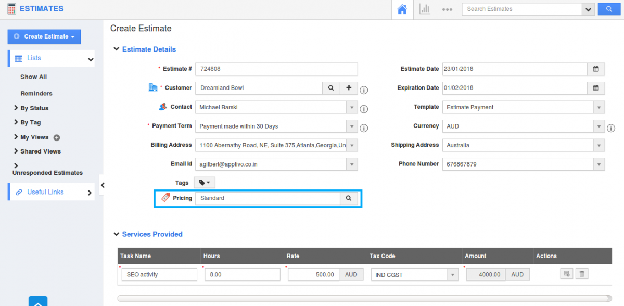This screenshot has width=624, height=306.
Task: Click the Lists table icon
Action: (19, 58)
